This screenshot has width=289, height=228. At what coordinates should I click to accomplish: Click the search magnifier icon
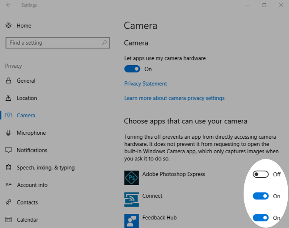(x=104, y=43)
